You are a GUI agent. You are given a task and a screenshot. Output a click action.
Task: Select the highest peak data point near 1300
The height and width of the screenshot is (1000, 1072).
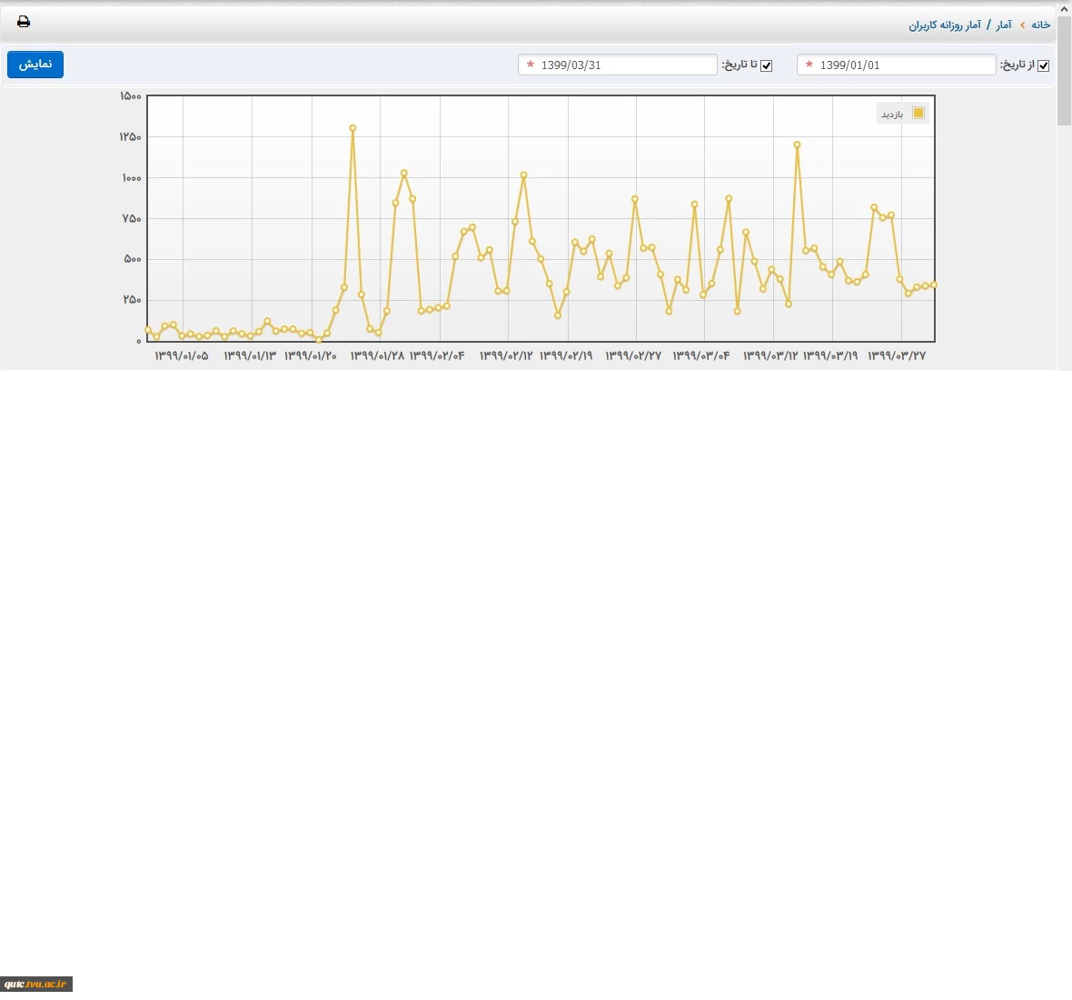click(x=352, y=128)
